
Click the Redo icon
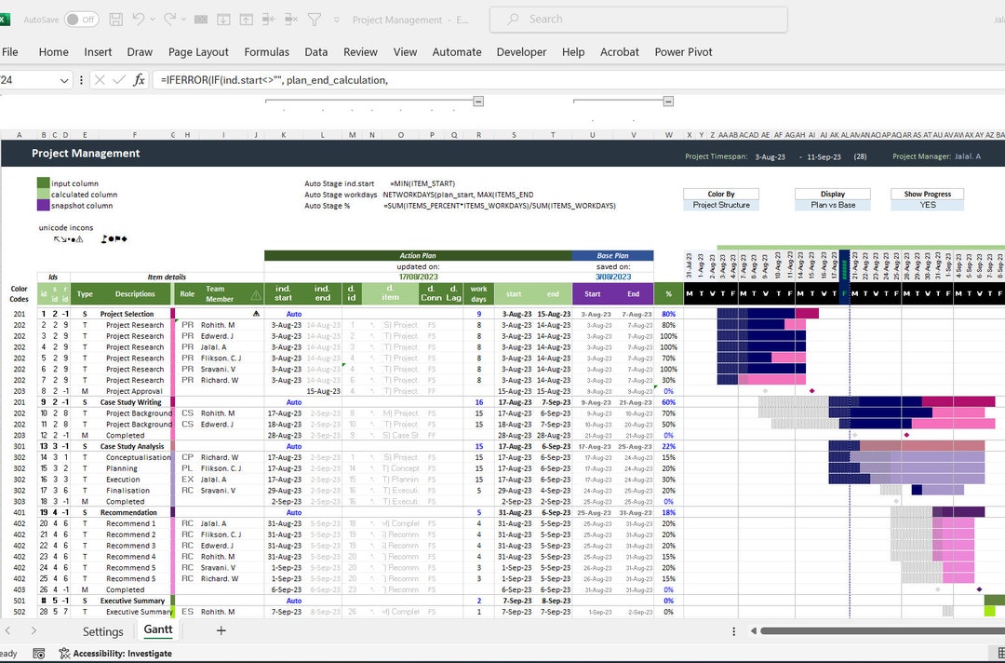tap(170, 20)
